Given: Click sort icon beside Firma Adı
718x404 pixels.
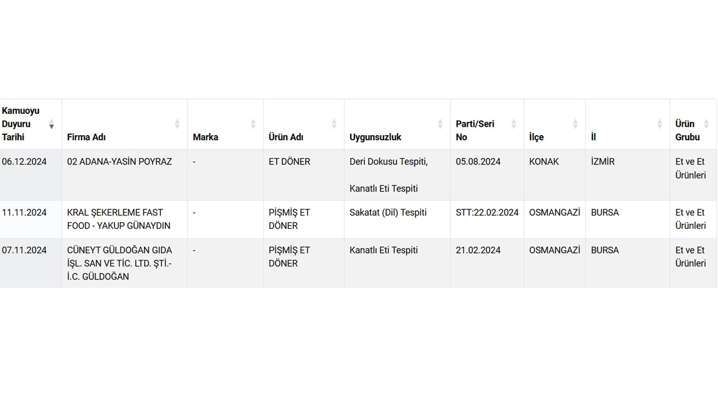Looking at the screenshot, I should tap(177, 124).
